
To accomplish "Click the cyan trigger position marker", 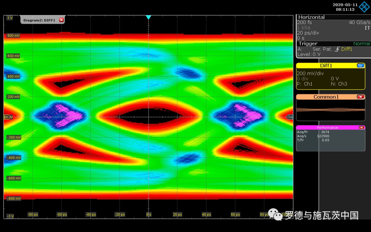I will [148, 17].
